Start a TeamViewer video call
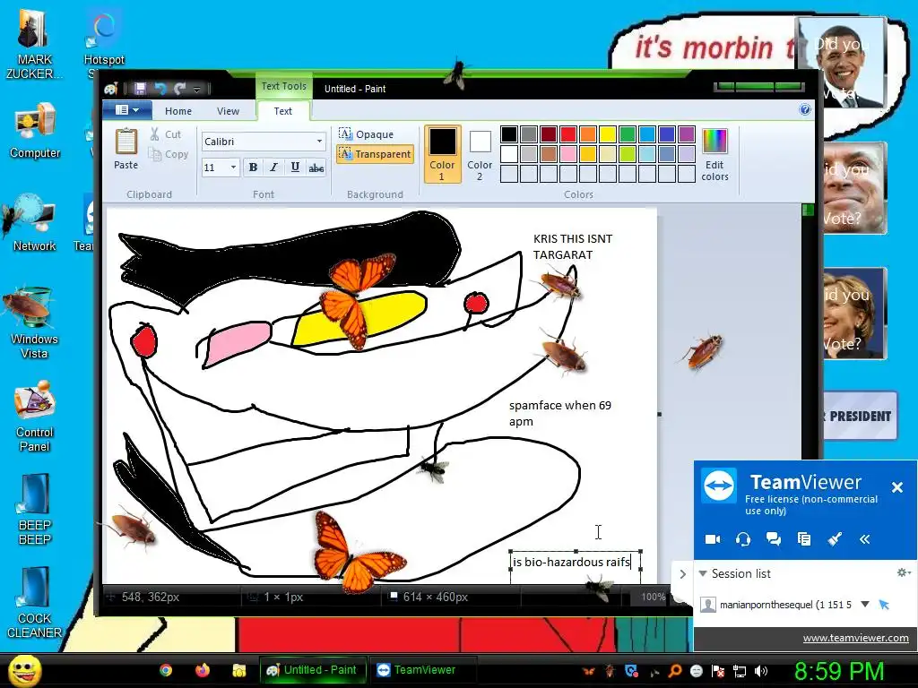 tap(713, 538)
